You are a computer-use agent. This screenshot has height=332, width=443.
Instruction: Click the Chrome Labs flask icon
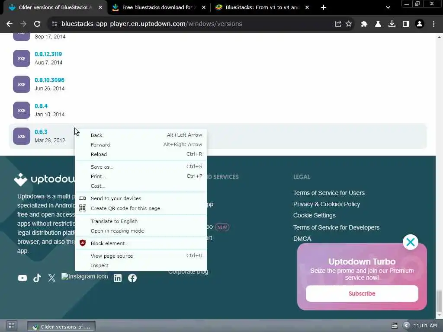pos(378,24)
